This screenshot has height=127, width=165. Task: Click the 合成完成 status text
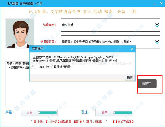coord(123,122)
